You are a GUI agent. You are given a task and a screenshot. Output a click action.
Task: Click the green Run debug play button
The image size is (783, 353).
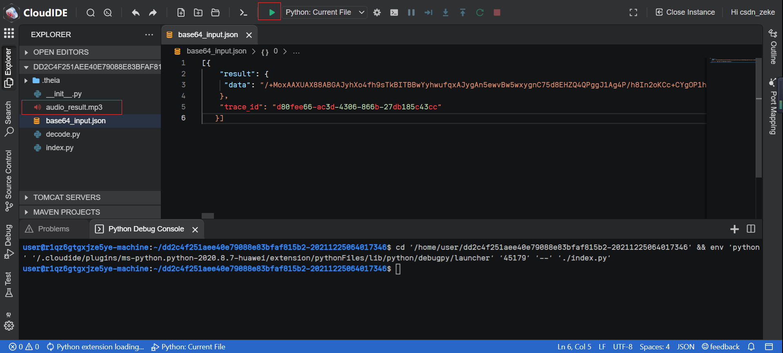[x=271, y=12]
